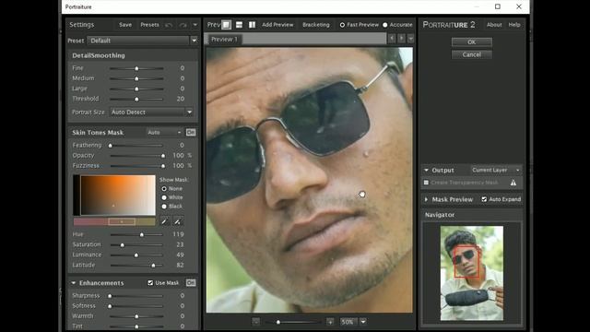This screenshot has height=332, width=590.
Task: Enable Use Mask checkbox
Action: 150,283
